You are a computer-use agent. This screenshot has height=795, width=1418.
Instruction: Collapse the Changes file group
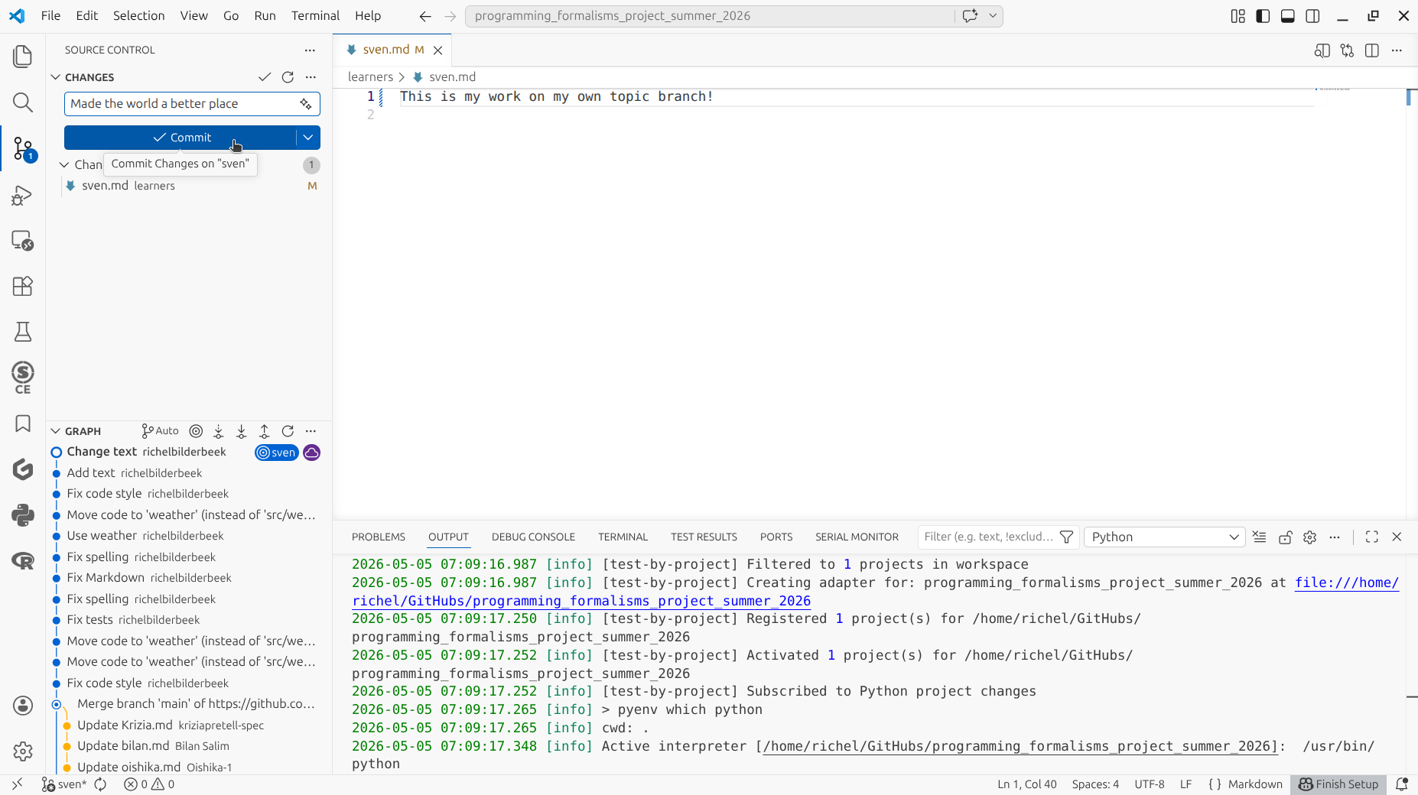(x=64, y=165)
